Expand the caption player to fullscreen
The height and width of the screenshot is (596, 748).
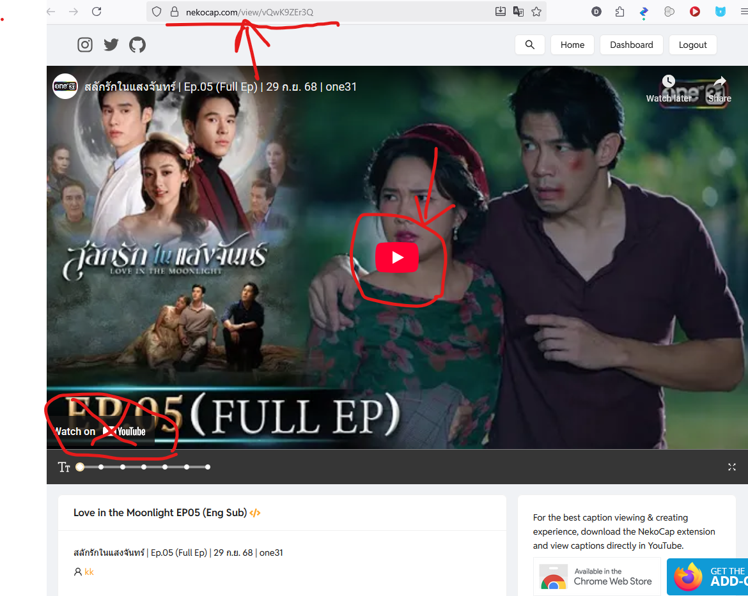(x=732, y=467)
